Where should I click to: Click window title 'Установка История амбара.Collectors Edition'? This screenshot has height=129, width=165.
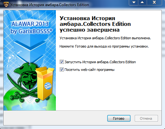tap(49, 5)
